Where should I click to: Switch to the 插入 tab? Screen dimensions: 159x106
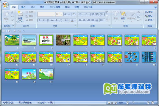23,7
